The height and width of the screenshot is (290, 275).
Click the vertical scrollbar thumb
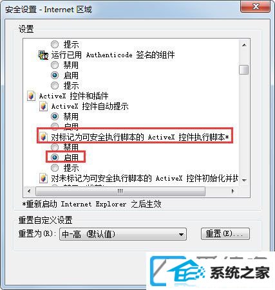pyautogui.click(x=244, y=69)
